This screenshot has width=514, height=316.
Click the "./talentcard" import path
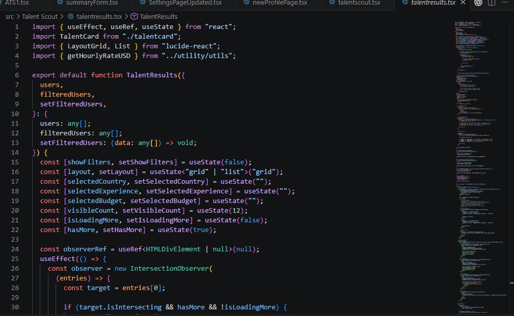click(150, 36)
